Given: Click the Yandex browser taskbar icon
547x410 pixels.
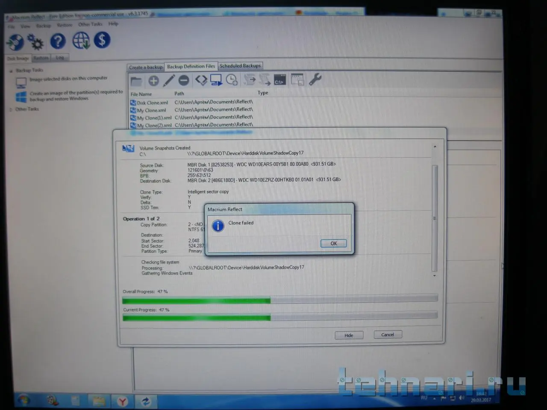Looking at the screenshot, I should coord(123,401).
